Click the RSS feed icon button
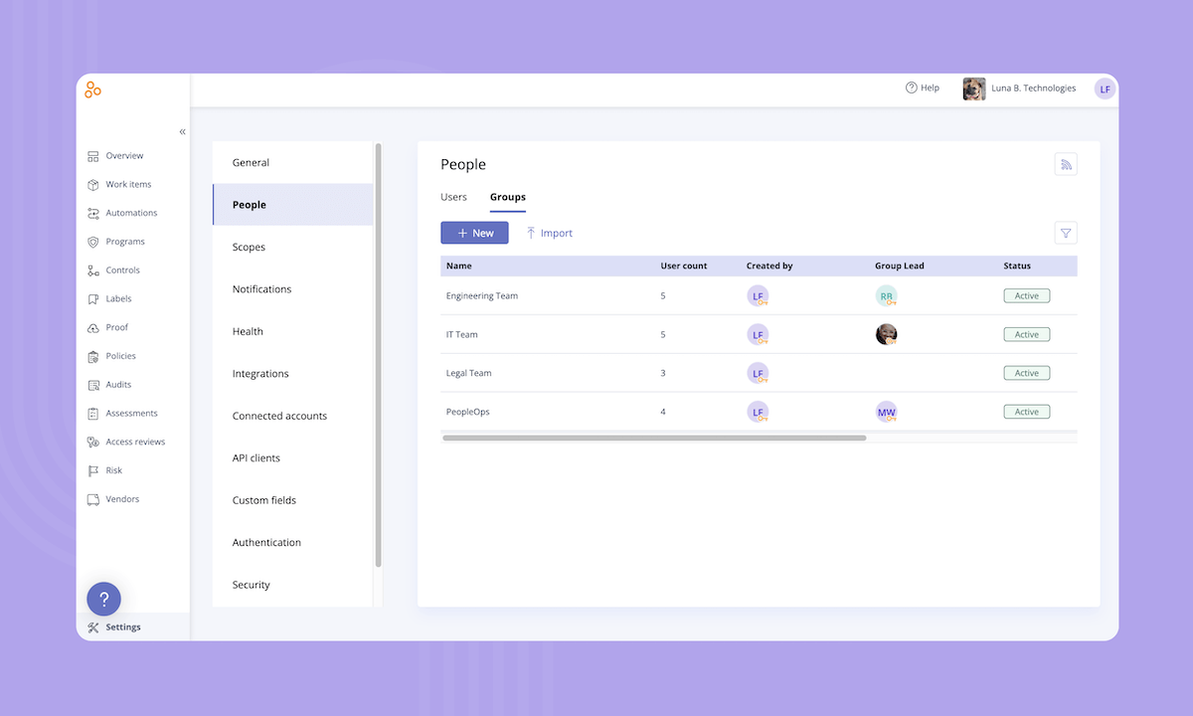This screenshot has width=1193, height=716. coord(1066,165)
